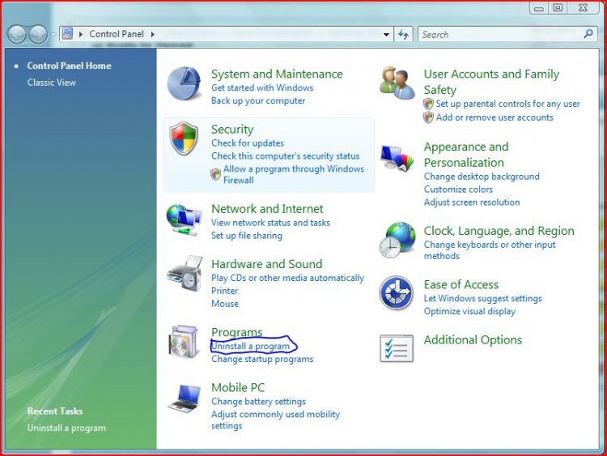
Task: Click the shield icon beside parental controls
Action: click(428, 104)
